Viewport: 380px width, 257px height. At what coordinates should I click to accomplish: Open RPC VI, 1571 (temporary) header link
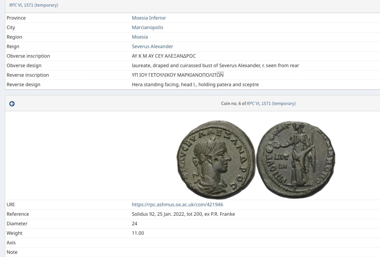pos(34,5)
